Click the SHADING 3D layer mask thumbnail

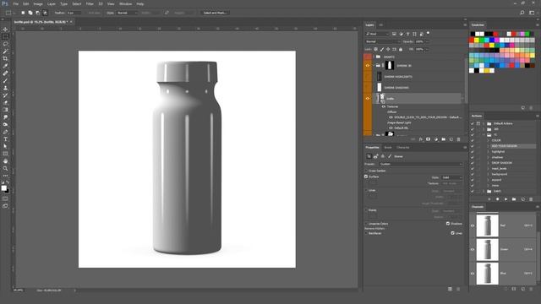tap(389, 66)
